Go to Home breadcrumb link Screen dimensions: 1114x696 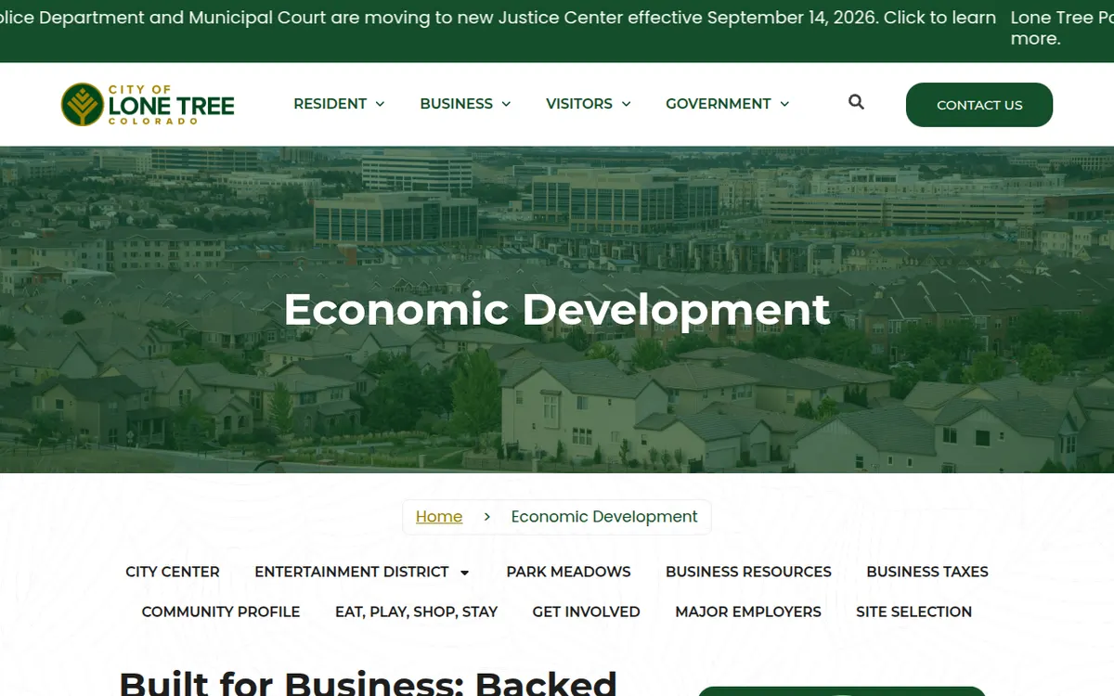coord(439,517)
